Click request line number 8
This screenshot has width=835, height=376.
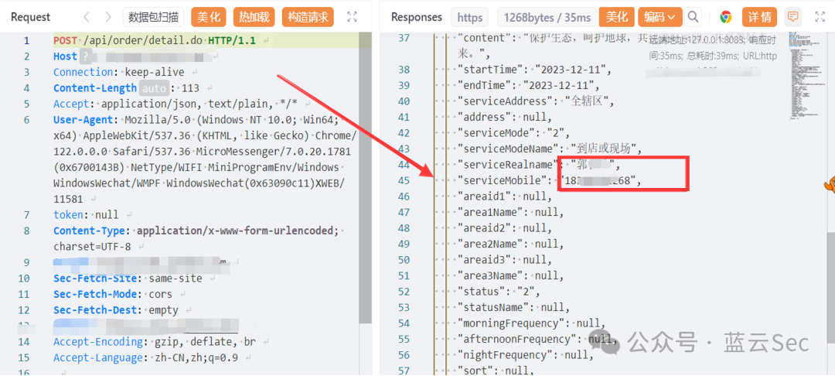click(26, 231)
